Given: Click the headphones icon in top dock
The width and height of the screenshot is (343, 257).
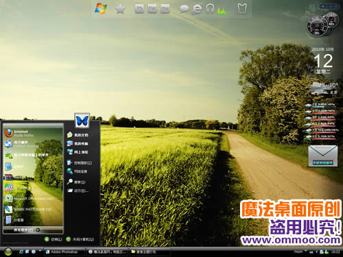Looking at the screenshot, I should [x=210, y=9].
